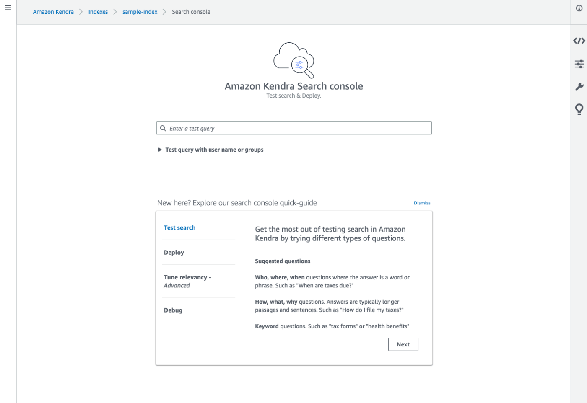Click 'Suggested questions' heading text
The width and height of the screenshot is (587, 403).
(x=283, y=261)
